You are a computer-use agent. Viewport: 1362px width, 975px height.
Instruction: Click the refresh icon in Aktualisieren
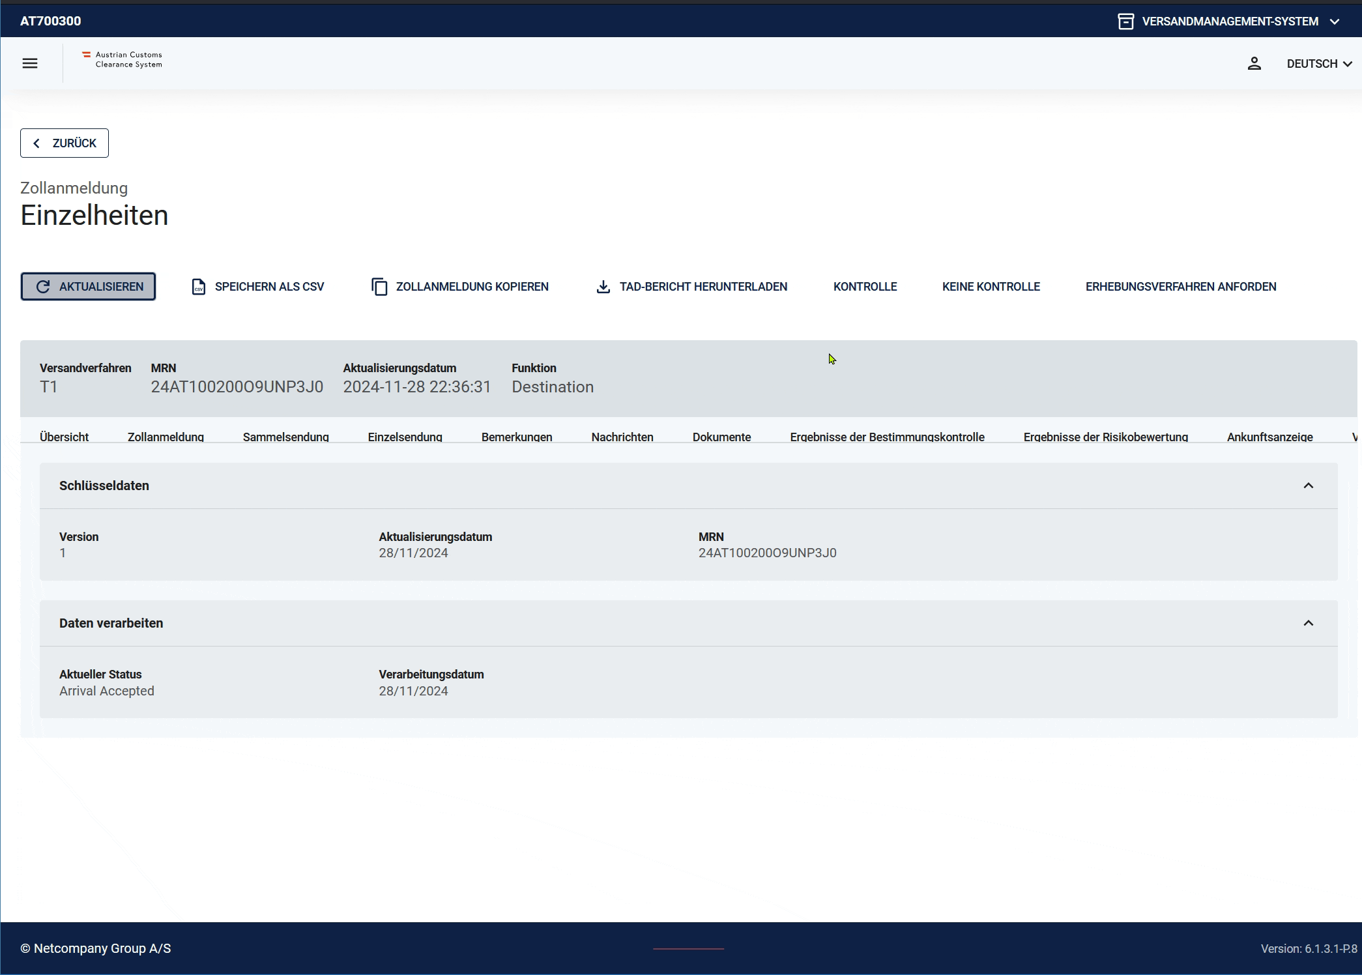pyautogui.click(x=43, y=287)
